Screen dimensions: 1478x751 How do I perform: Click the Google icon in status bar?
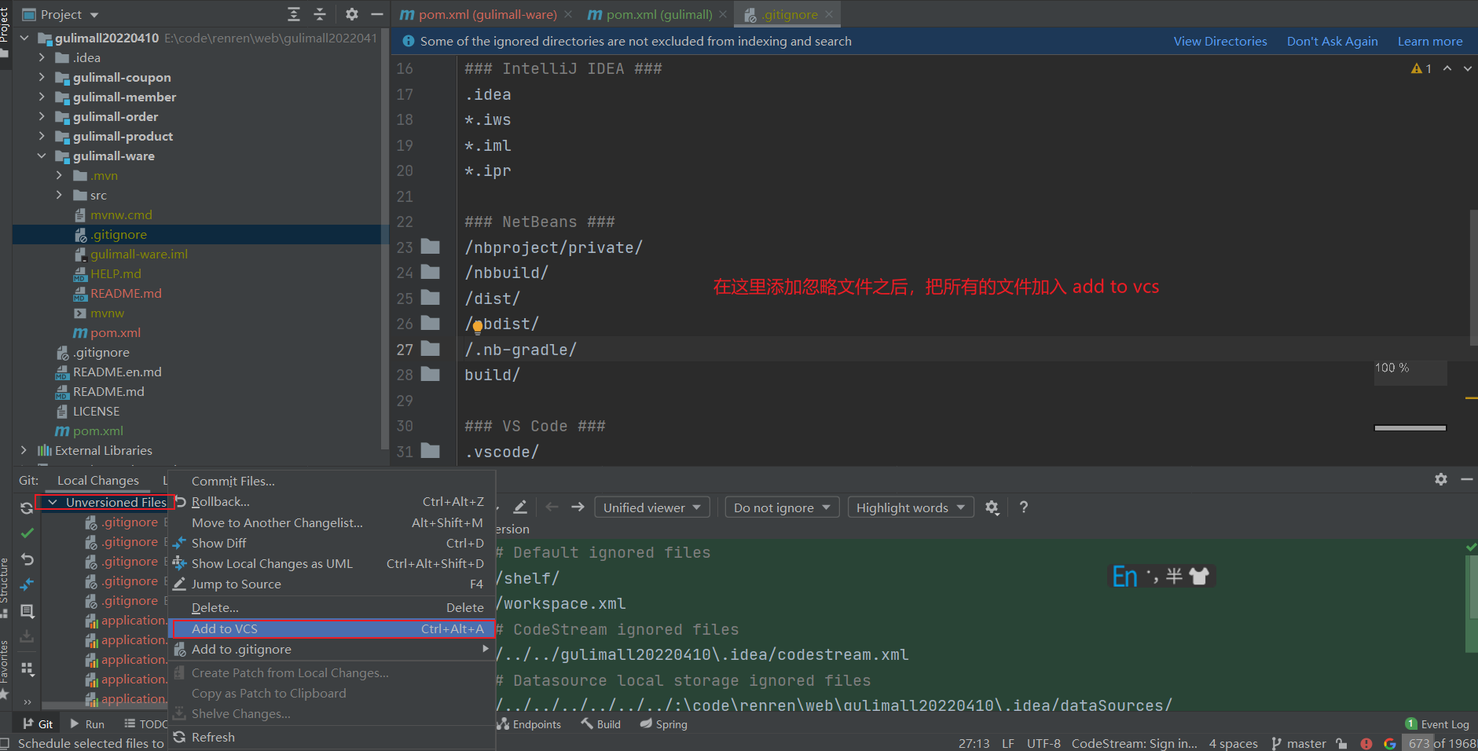[x=1389, y=743]
